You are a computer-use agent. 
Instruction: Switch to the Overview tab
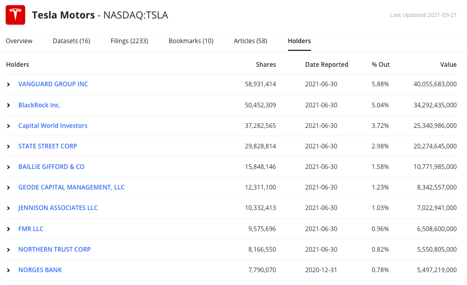click(x=19, y=41)
